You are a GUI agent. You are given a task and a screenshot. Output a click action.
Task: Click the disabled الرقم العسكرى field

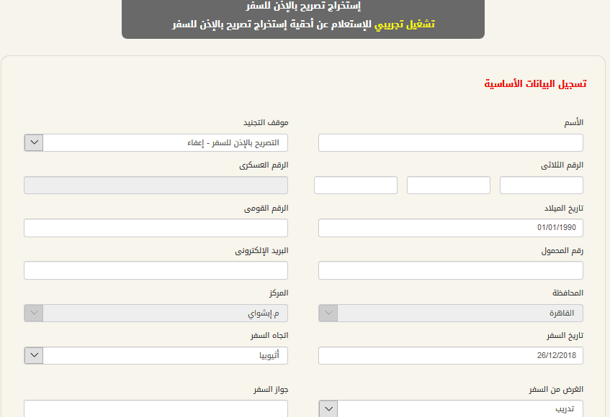(156, 185)
